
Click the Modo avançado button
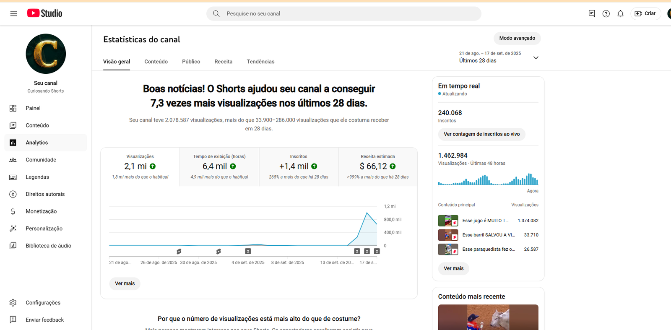click(517, 38)
